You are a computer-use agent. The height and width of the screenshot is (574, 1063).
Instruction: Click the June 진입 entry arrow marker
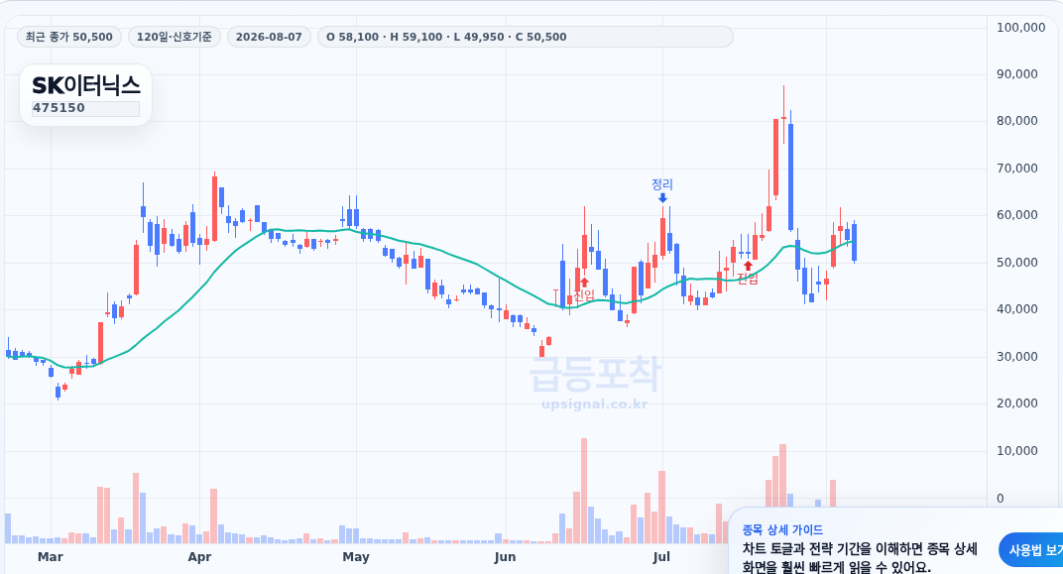[x=584, y=283]
